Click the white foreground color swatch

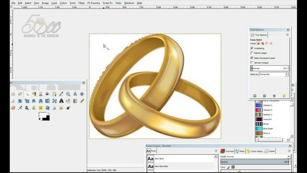pyautogui.click(x=43, y=115)
